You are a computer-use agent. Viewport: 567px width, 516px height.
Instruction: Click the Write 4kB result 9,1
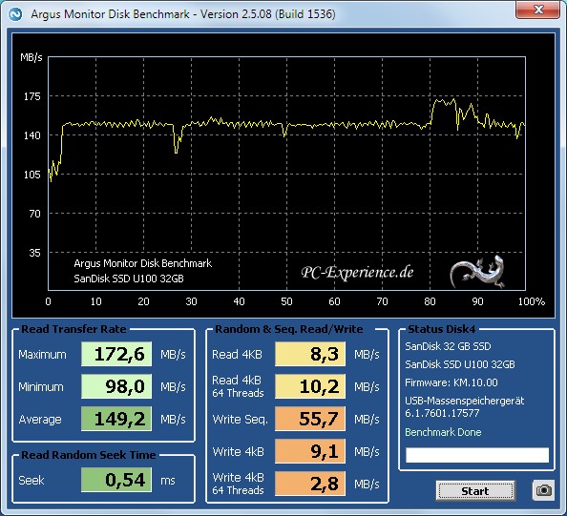coord(310,451)
